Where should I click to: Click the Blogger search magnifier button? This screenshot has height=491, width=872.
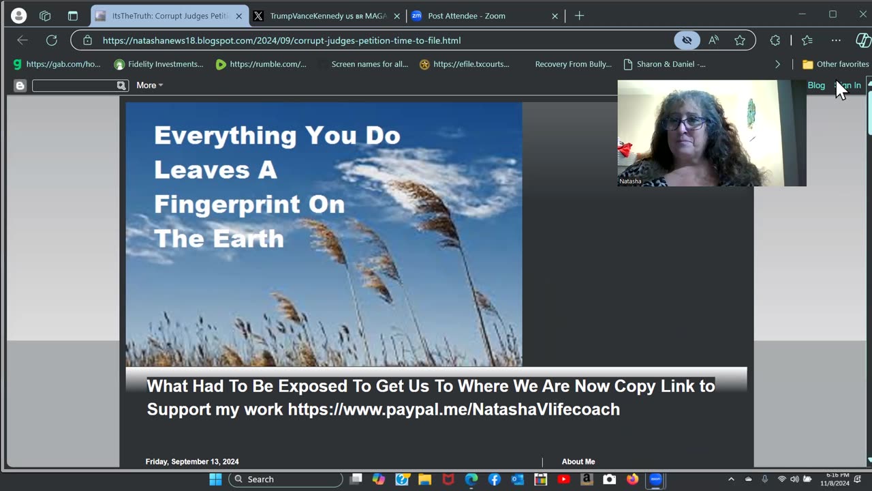(121, 85)
